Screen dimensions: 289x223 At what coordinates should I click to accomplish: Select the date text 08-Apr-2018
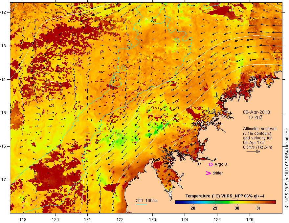pos(256,112)
